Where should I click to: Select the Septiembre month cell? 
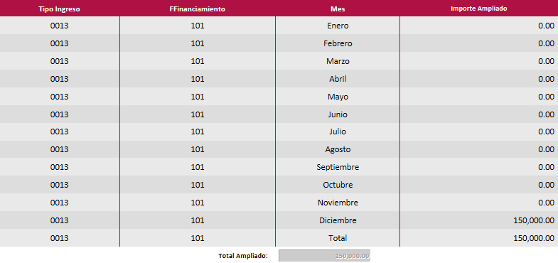tap(338, 167)
